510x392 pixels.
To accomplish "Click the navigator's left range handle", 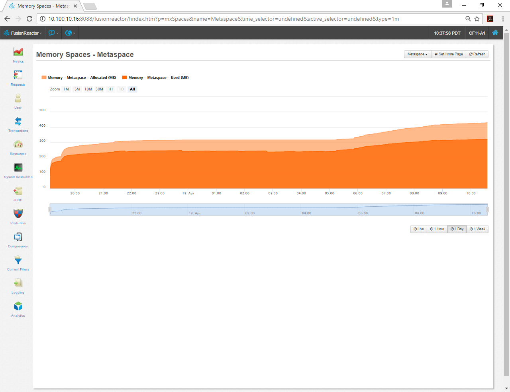I will click(50, 210).
